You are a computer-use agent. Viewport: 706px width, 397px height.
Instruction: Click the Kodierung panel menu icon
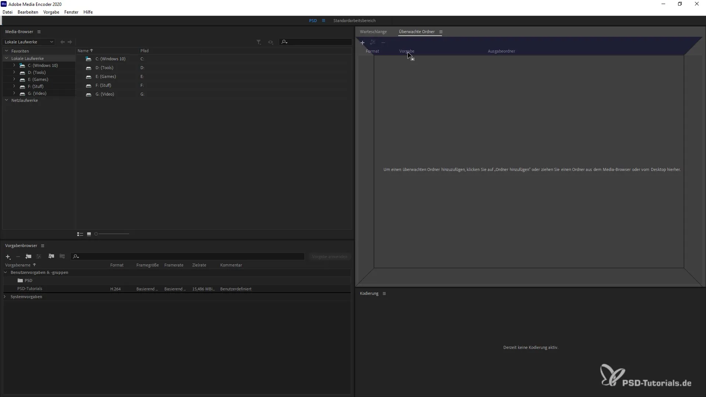pos(384,294)
